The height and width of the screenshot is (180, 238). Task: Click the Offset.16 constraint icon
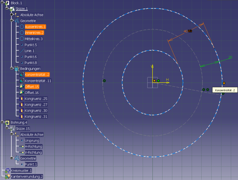(22, 92)
